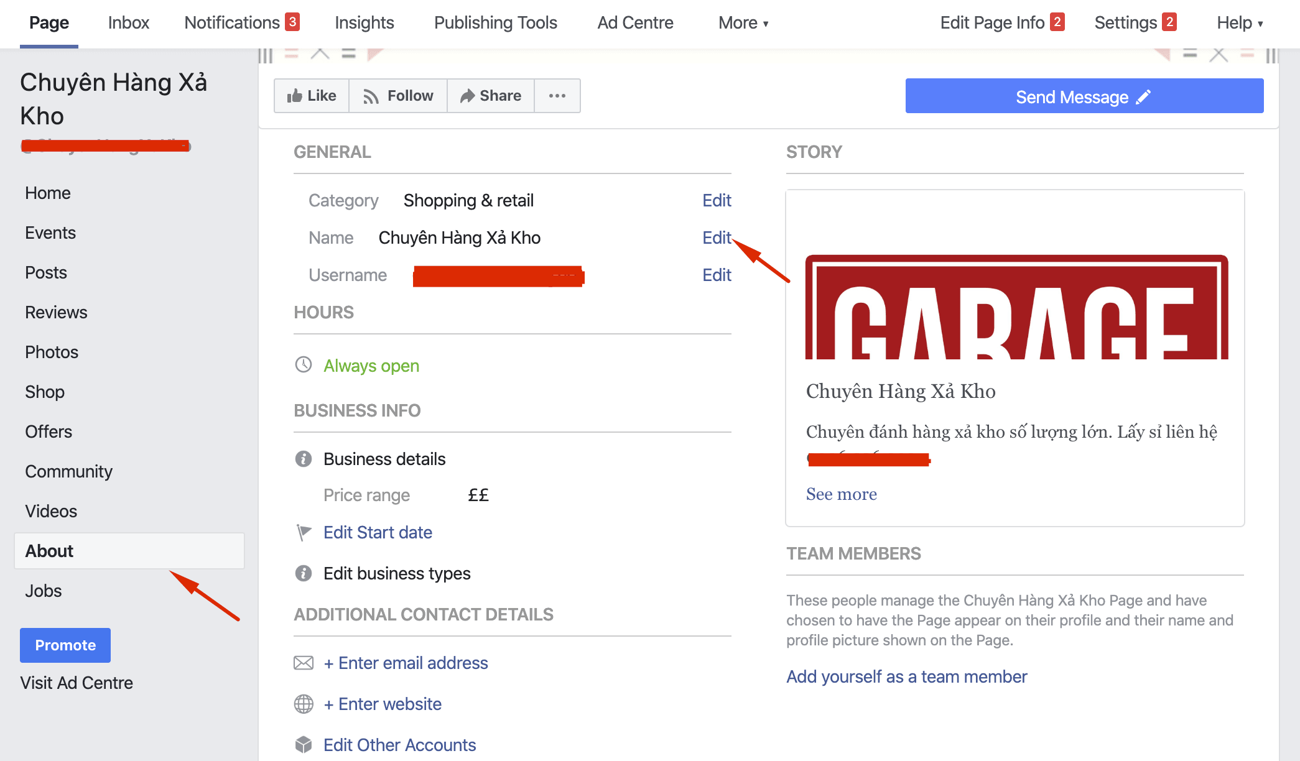Click Edit next to Username
The height and width of the screenshot is (761, 1300).
click(717, 275)
